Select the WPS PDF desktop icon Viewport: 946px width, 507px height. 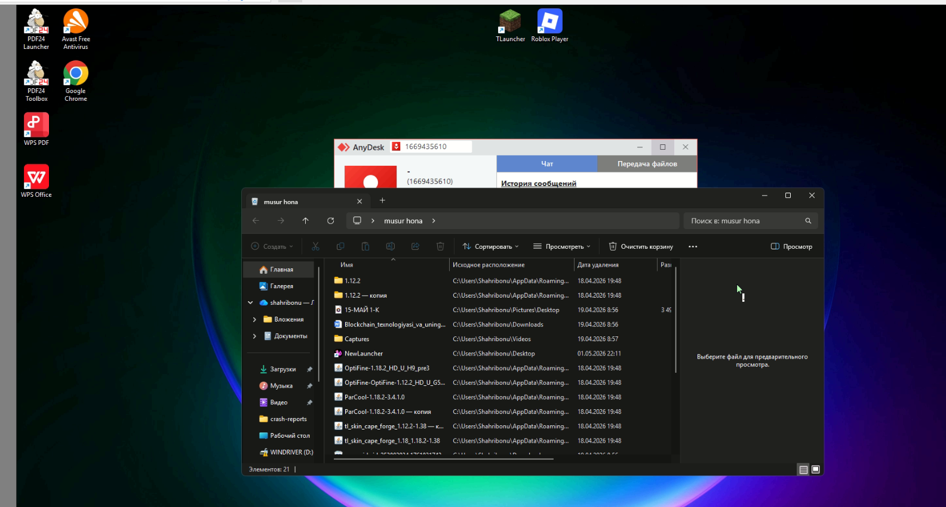coord(36,129)
